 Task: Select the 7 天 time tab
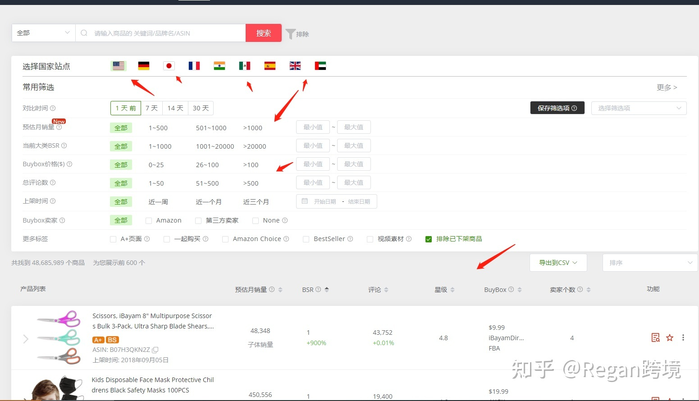click(x=152, y=108)
